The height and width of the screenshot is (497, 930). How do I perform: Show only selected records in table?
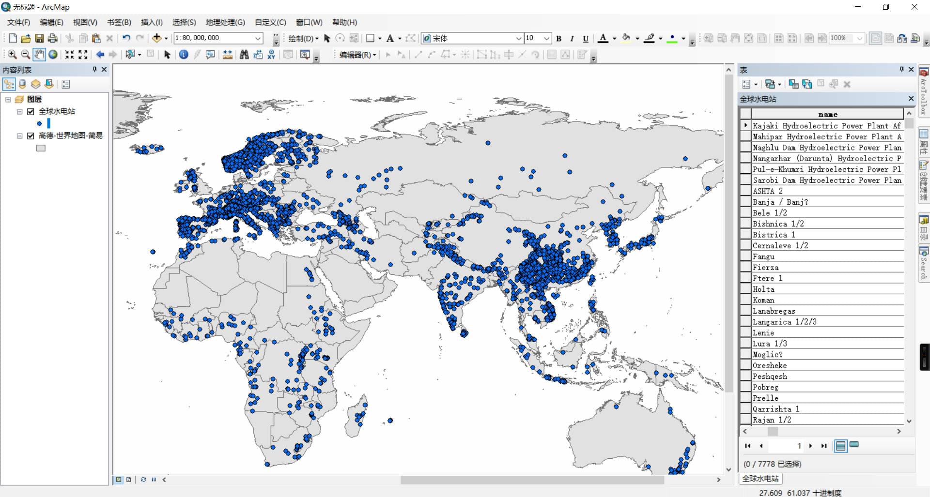pyautogui.click(x=854, y=445)
